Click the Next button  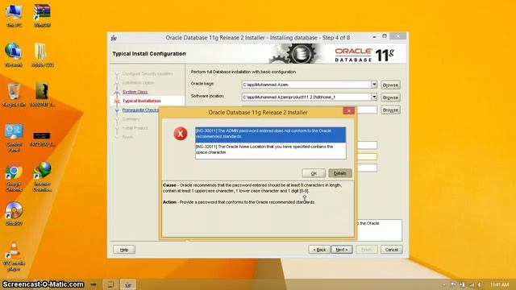pyautogui.click(x=342, y=250)
